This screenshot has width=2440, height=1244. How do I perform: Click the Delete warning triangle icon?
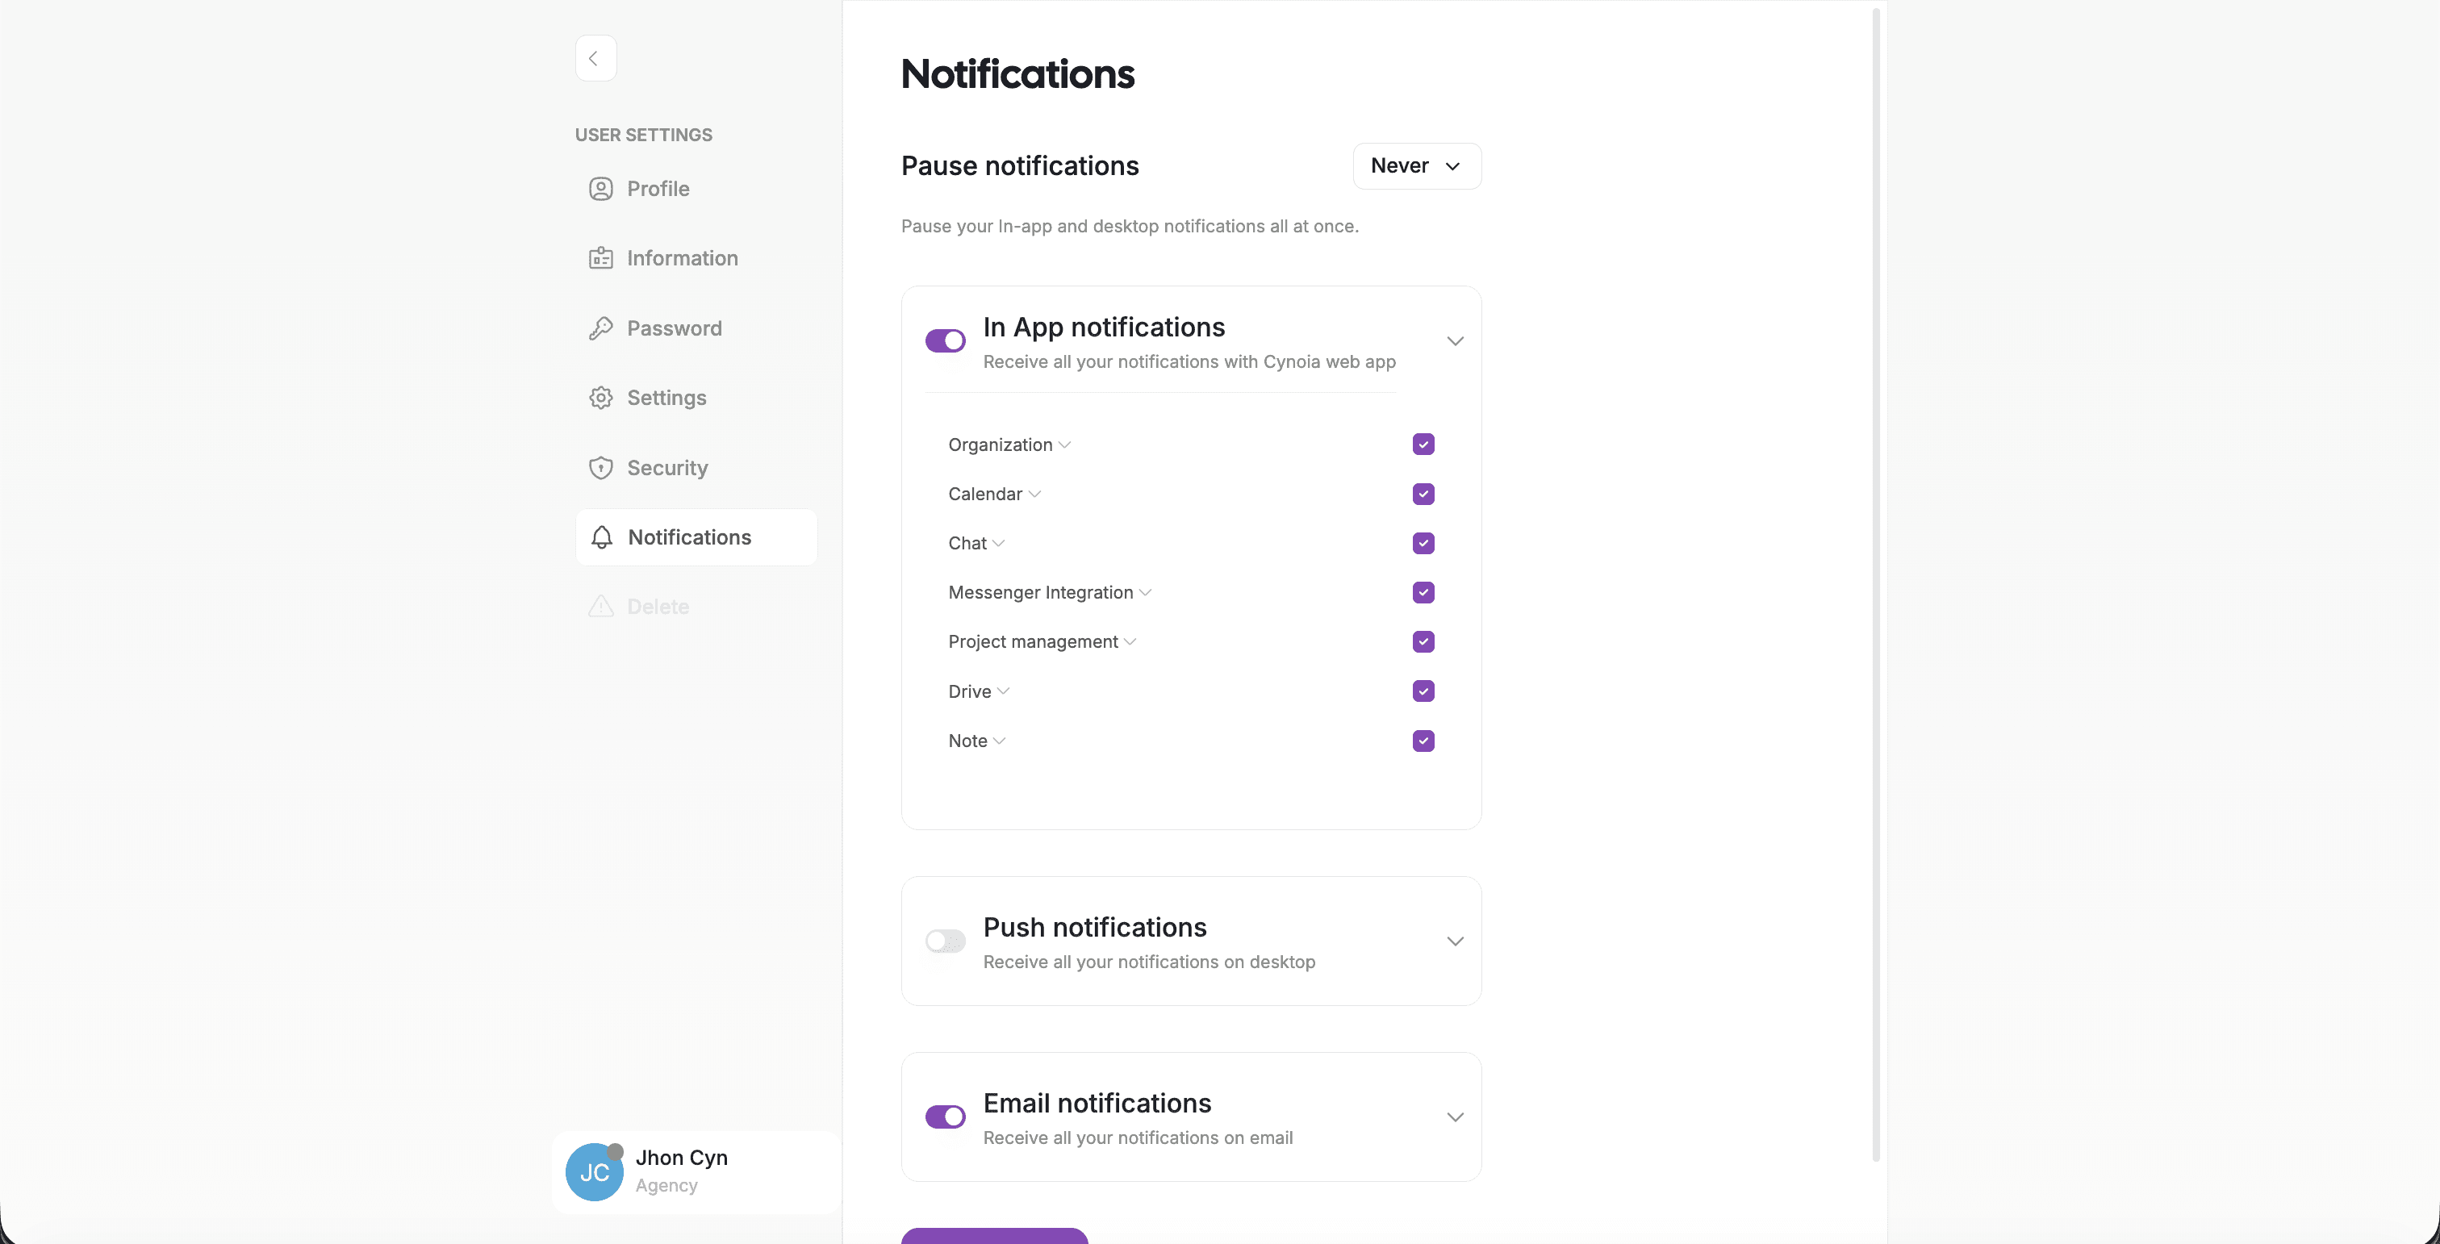(x=600, y=607)
